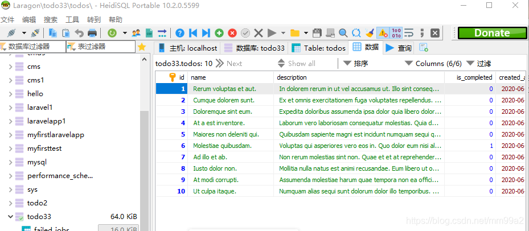The width and height of the screenshot is (529, 231).
Task: Click the new query tab icon
Action: (x=424, y=48)
